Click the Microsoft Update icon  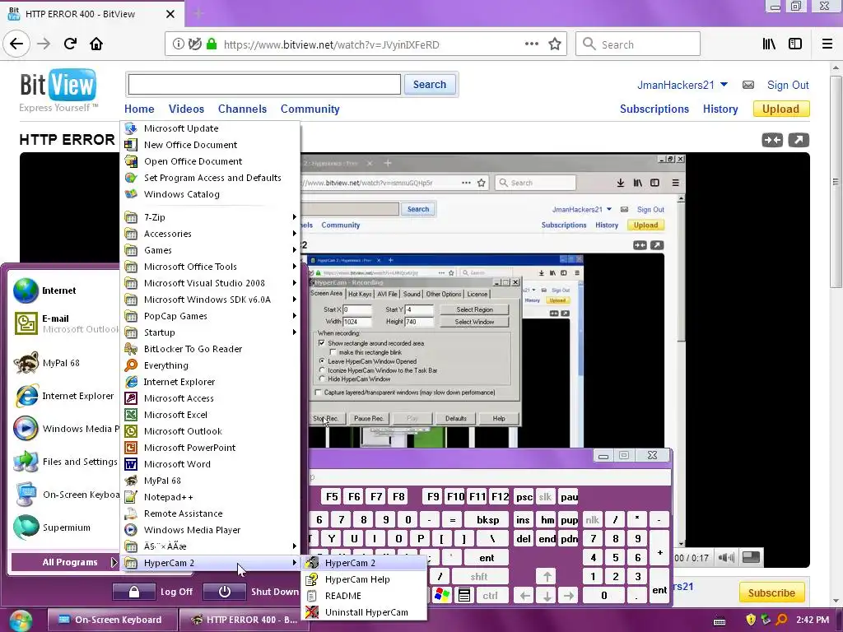click(x=131, y=128)
